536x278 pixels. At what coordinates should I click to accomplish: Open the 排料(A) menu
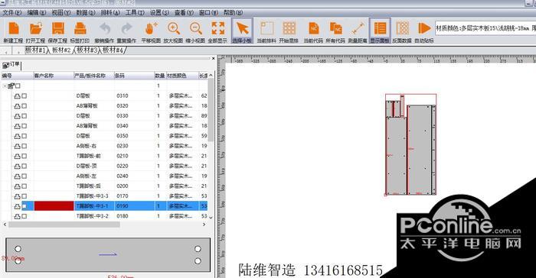coord(110,13)
